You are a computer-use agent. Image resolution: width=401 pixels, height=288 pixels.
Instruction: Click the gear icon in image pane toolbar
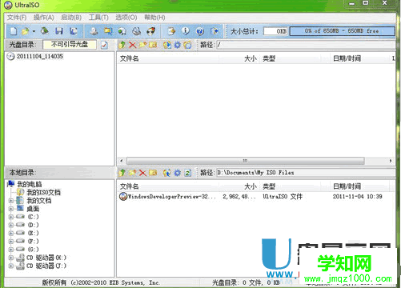click(178, 45)
